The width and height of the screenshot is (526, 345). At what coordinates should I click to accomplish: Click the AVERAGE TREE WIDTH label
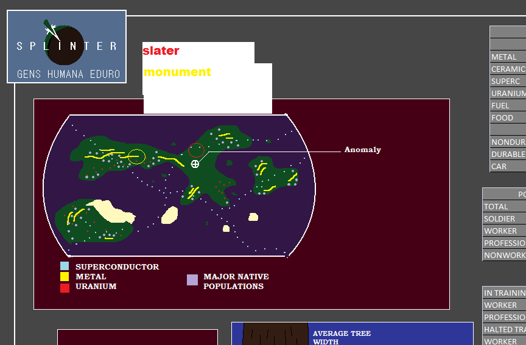pos(342,337)
